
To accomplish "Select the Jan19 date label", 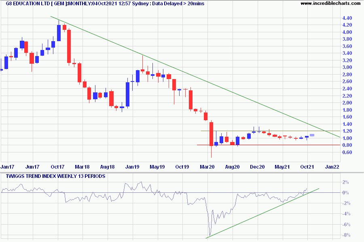I will pyautogui.click(x=132, y=167).
